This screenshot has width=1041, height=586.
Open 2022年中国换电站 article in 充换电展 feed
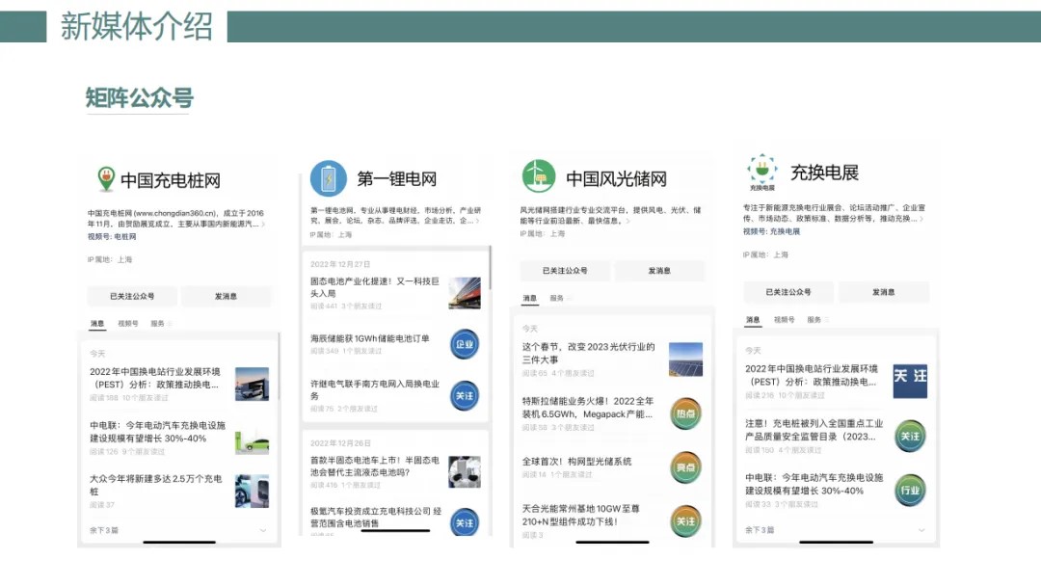coord(812,375)
